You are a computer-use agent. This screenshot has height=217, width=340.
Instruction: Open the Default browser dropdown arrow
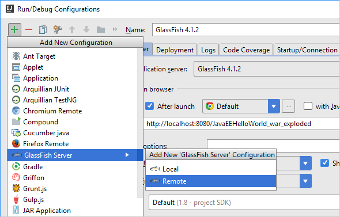tap(274, 106)
